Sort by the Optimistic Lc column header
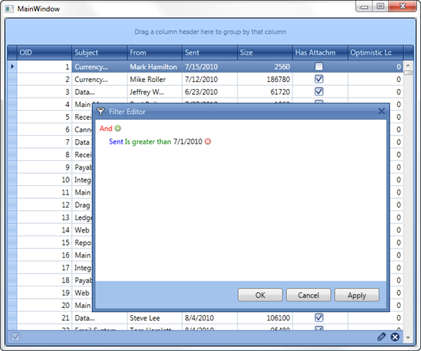 point(376,52)
